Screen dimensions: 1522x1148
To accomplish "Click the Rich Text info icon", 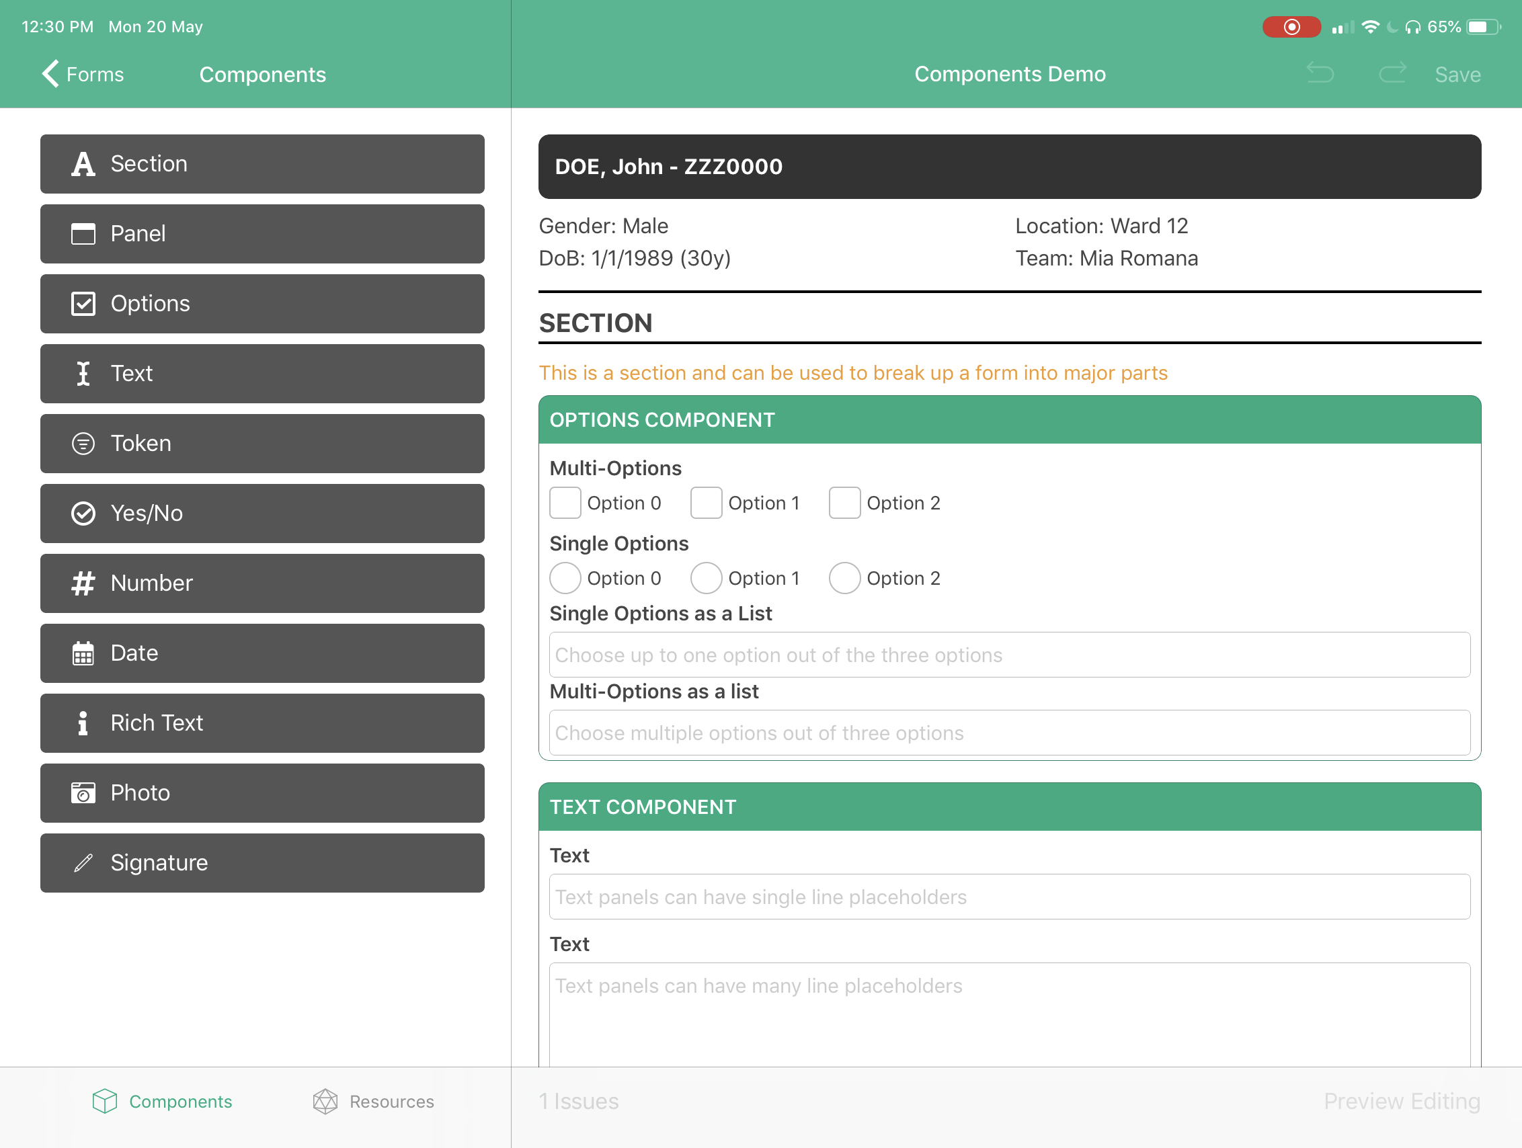I will 83,723.
